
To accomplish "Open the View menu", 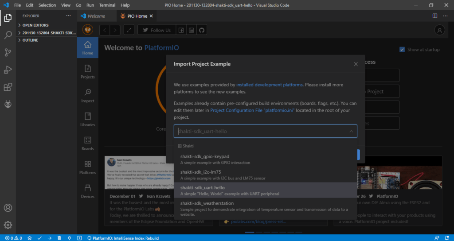I will (66, 5).
